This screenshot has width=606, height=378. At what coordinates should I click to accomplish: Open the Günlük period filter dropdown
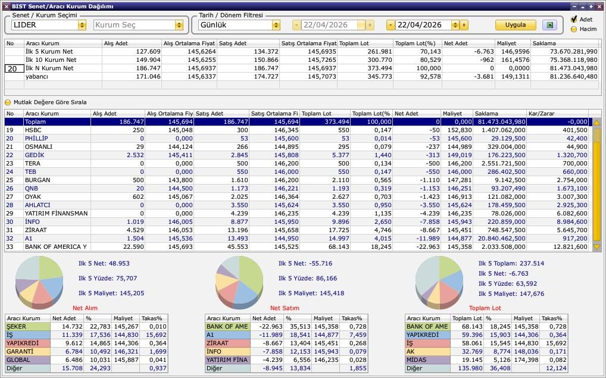pyautogui.click(x=276, y=25)
